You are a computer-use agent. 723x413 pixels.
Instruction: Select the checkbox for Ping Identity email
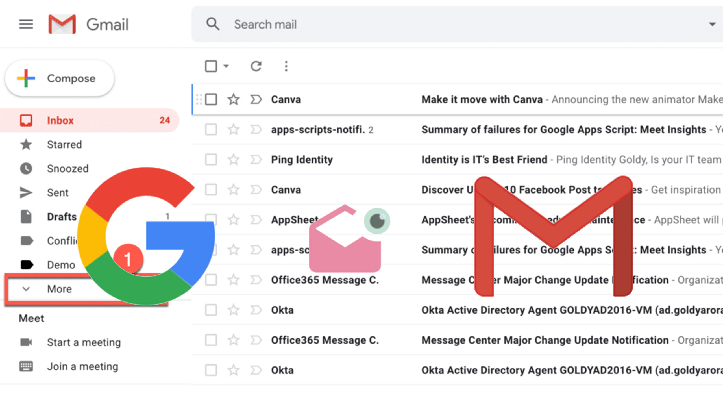click(211, 160)
